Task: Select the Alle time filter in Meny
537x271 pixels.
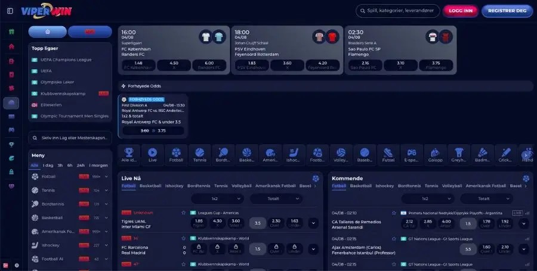Action: point(34,166)
